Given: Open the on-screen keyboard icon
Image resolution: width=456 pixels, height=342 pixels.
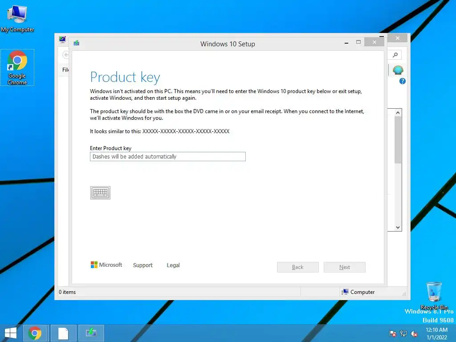Looking at the screenshot, I should [100, 193].
